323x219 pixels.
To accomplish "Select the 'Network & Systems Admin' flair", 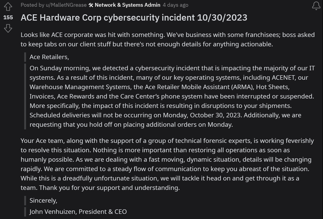I will pyautogui.click(x=127, y=5).
